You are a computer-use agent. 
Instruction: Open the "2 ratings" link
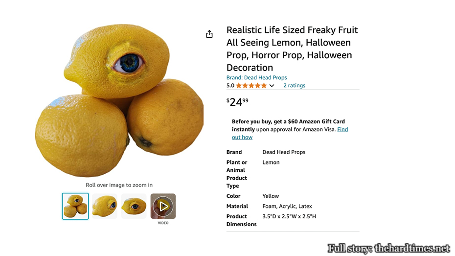point(294,86)
